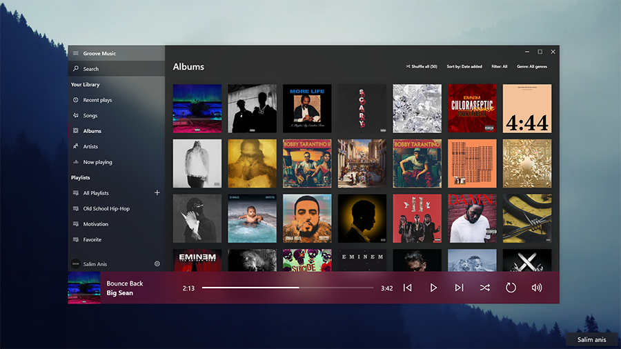Open the Scary album cover
Viewport: 621px width, 349px height.
tap(362, 108)
